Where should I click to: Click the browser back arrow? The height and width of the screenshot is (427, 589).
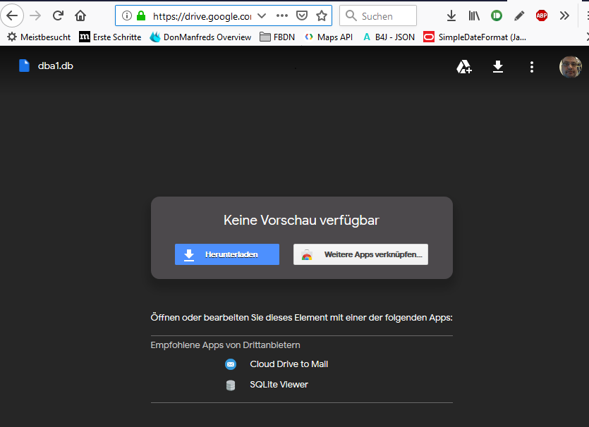(13, 16)
